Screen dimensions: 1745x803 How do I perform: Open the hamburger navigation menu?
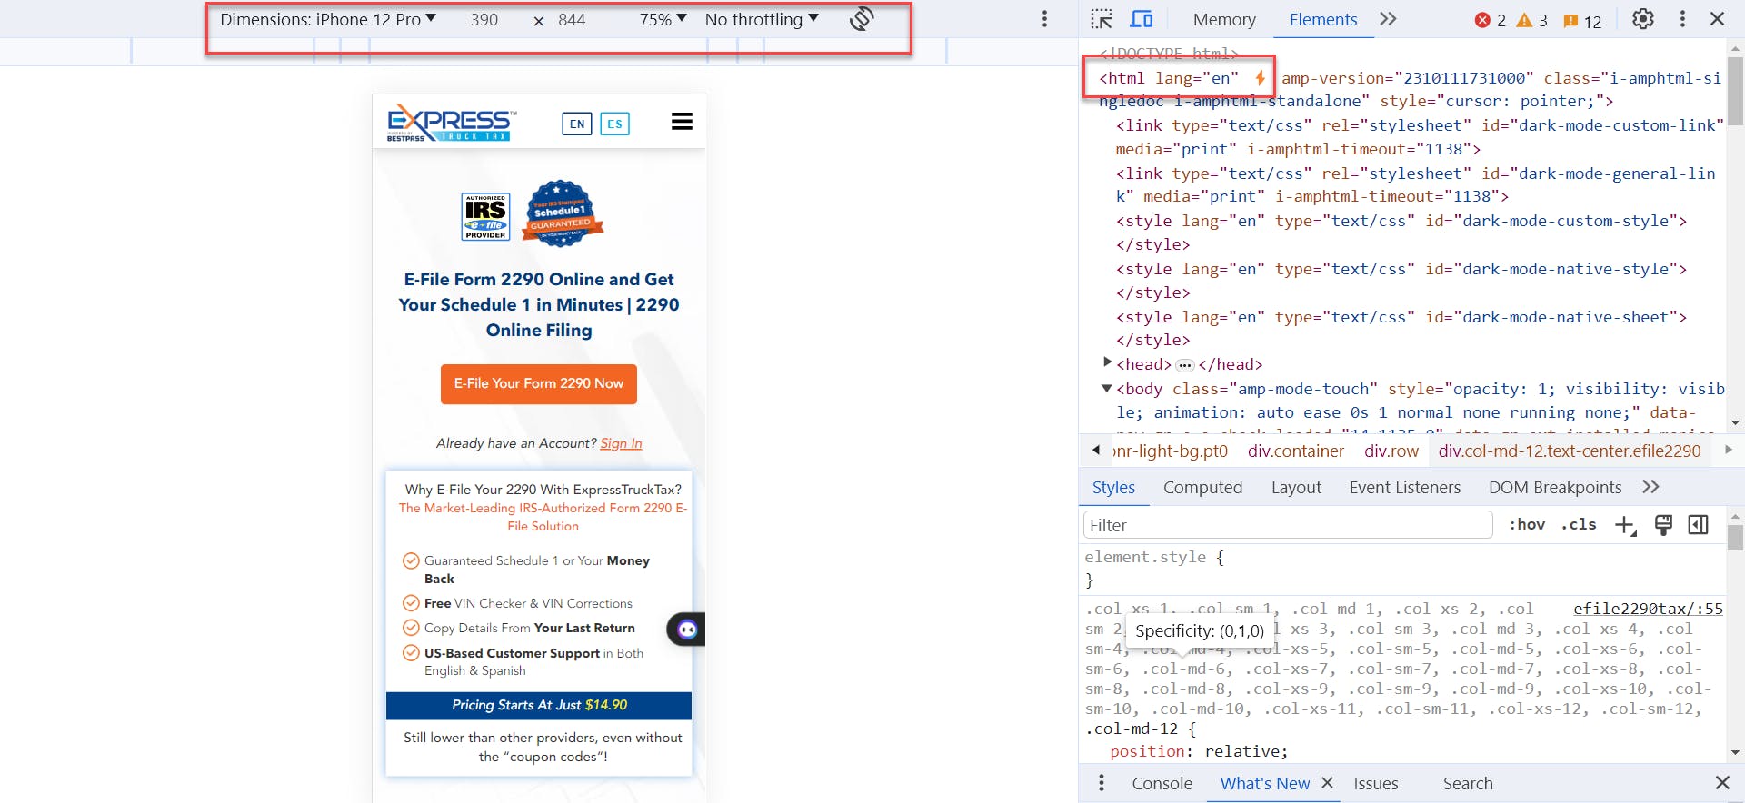(682, 122)
